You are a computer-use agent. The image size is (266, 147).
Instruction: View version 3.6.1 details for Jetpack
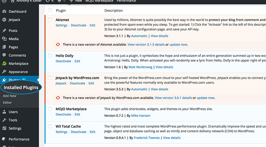[173, 98]
